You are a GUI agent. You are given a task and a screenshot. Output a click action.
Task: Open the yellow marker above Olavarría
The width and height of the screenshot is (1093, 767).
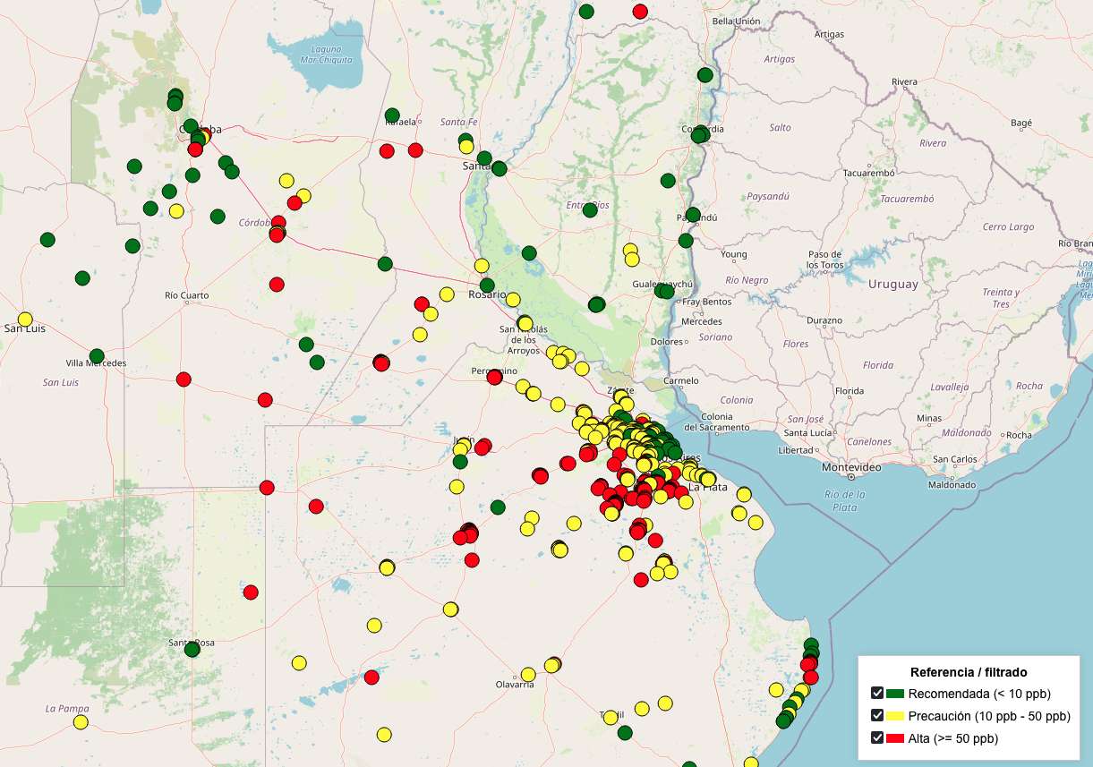click(528, 674)
